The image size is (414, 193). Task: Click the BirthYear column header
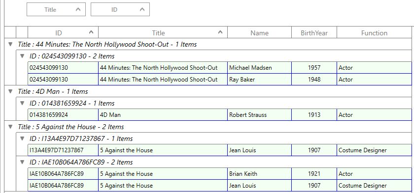(314, 33)
